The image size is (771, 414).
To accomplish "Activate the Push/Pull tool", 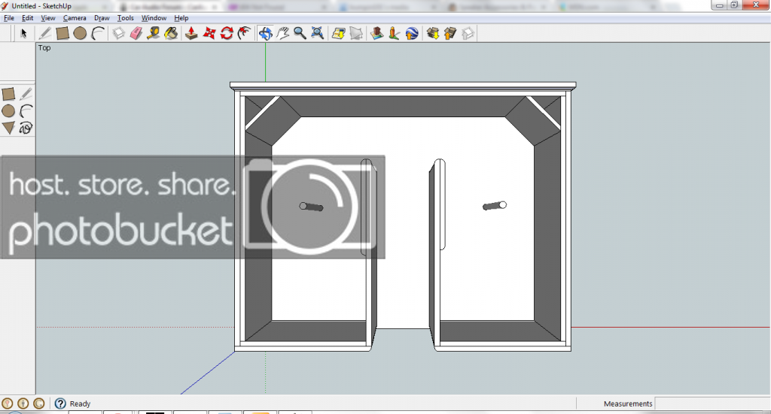I will tap(191, 33).
